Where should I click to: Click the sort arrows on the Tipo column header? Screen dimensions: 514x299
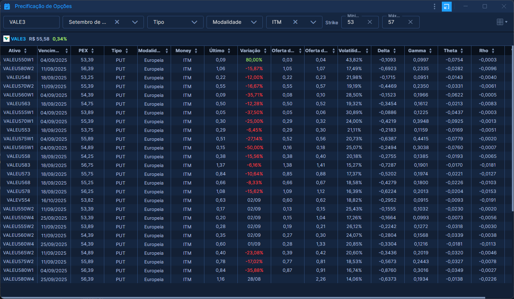pos(126,51)
